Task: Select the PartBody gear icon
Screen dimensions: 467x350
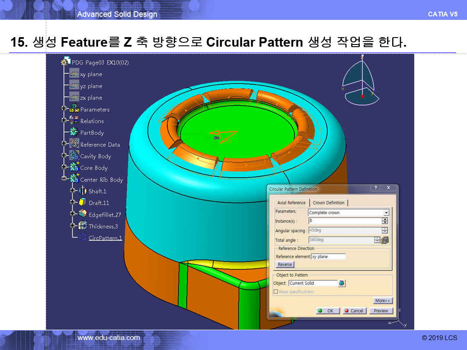Action: tap(74, 133)
